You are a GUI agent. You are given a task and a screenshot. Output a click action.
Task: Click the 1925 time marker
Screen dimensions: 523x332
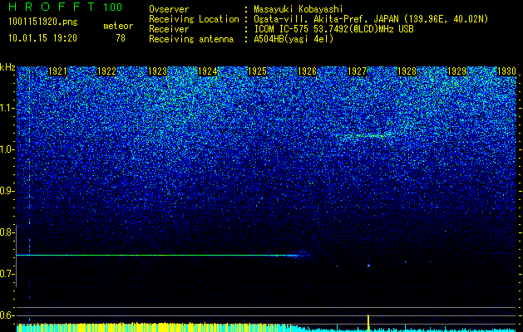(x=257, y=71)
